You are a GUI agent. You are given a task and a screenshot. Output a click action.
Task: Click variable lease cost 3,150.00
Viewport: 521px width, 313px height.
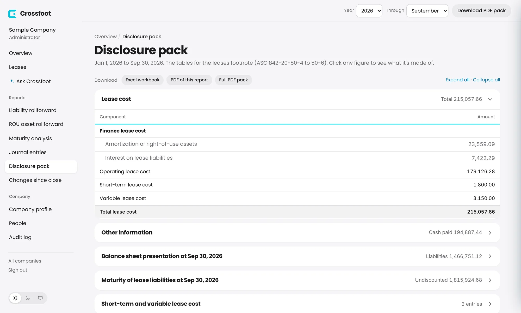coord(484,198)
